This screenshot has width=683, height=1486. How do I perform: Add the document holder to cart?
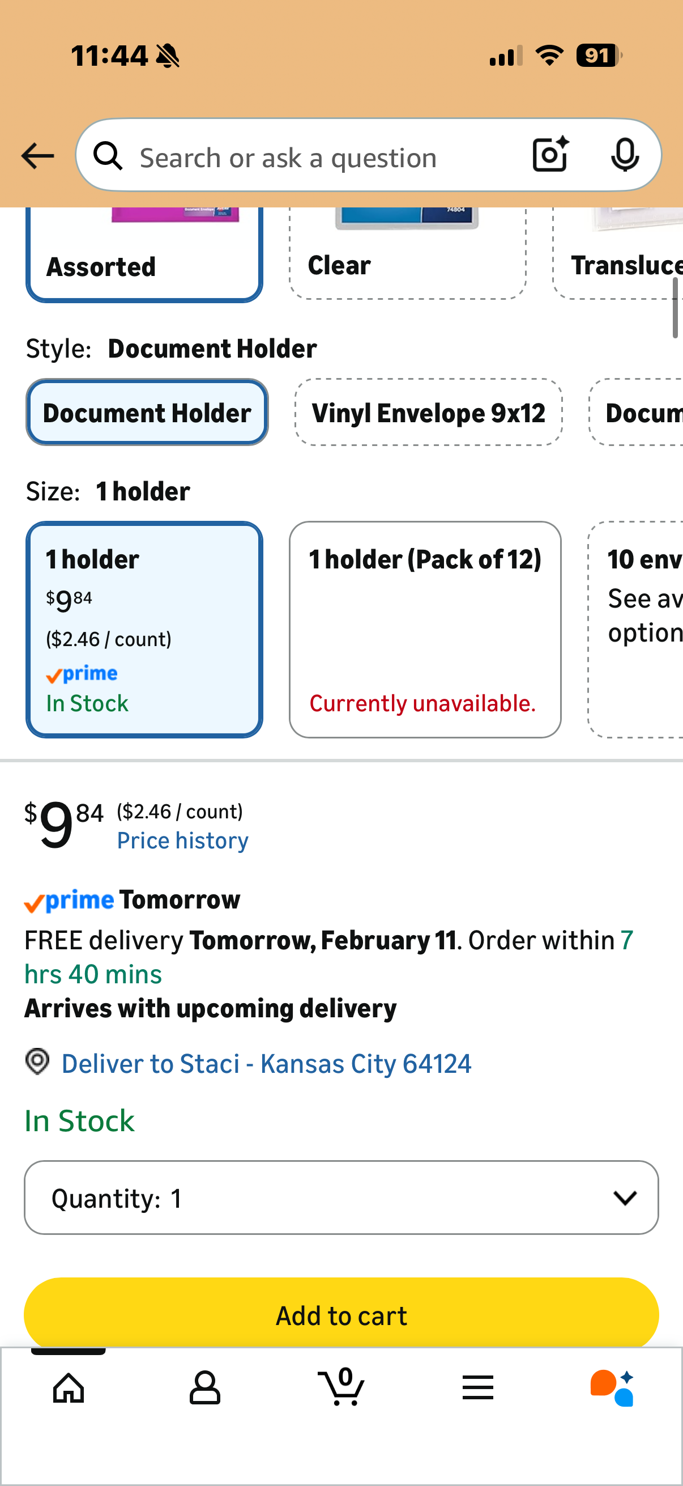[341, 1315]
